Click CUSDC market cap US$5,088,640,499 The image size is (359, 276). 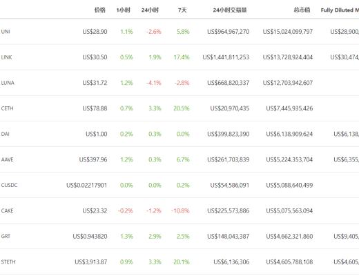coord(289,185)
